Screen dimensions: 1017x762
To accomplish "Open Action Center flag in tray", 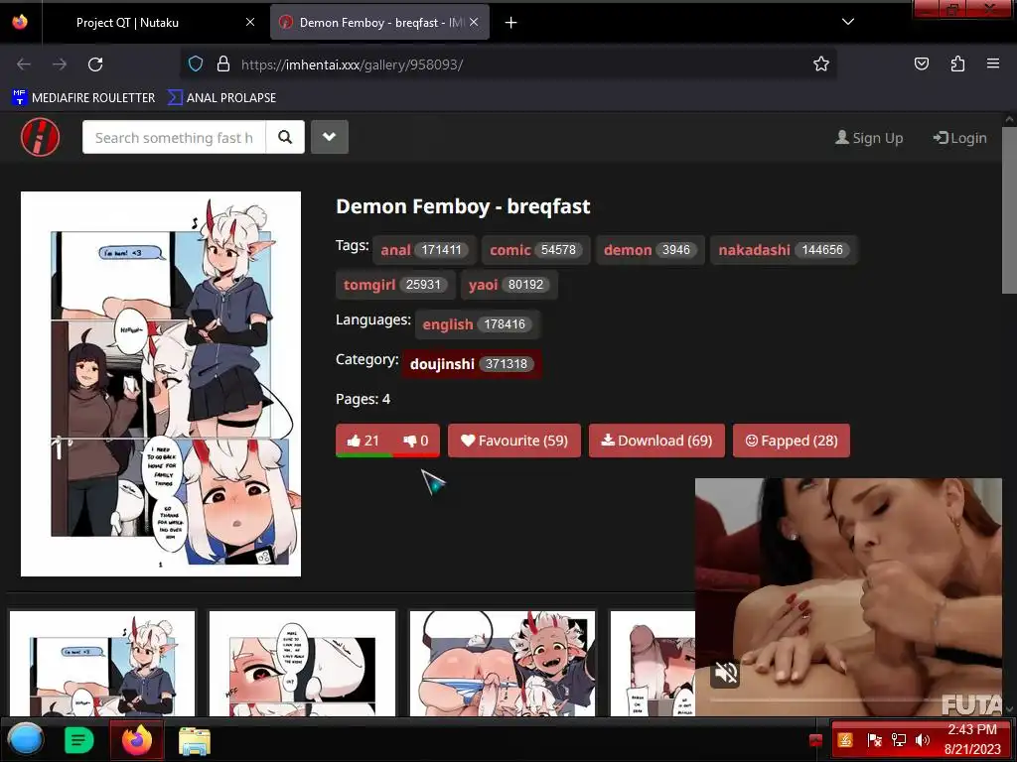I will (874, 740).
